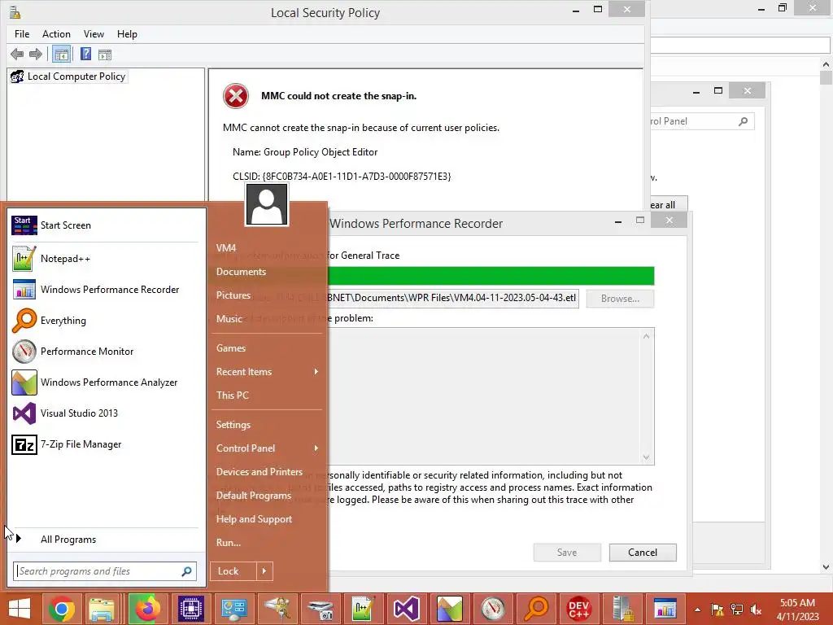Click the user account picture in Start menu
Viewport: 833px width, 625px height.
[x=267, y=204]
